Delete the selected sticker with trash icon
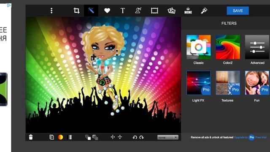The height and width of the screenshot is (152, 270). (x=31, y=137)
